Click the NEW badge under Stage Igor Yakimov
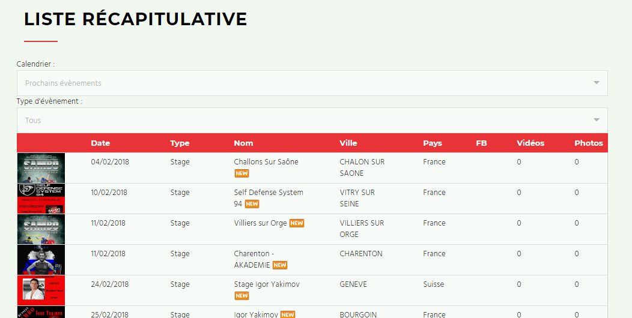This screenshot has width=632, height=318. pyautogui.click(x=242, y=296)
